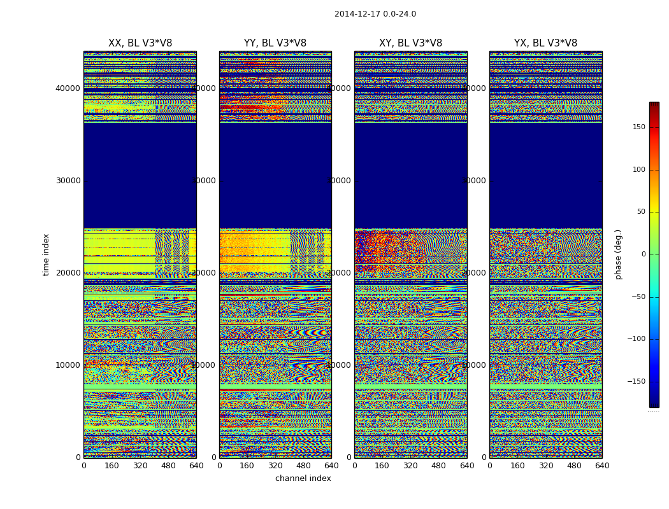Click the '480' x-tick under the YY plot
The width and height of the screenshot is (669, 509).
pos(303,466)
